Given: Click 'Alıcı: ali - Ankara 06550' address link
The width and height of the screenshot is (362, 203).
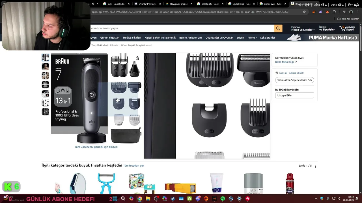Looking at the screenshot, I should [x=291, y=73].
